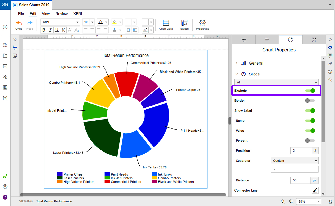The width and height of the screenshot is (335, 206).
Task: Open Separator Custom dropdown
Action: pyautogui.click(x=295, y=161)
